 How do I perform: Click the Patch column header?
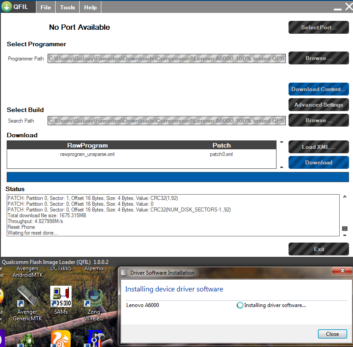coord(222,145)
